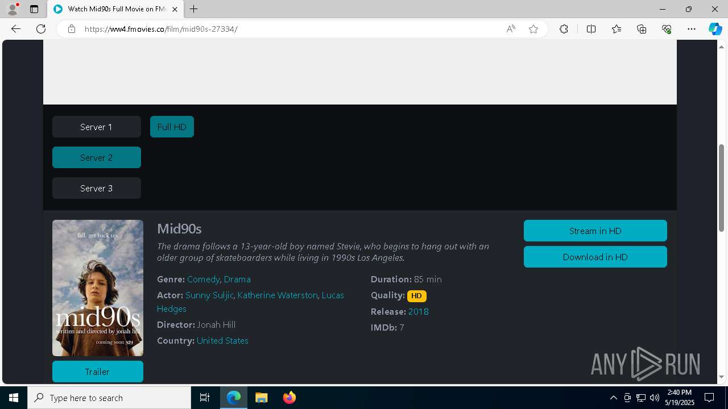The image size is (728, 409).
Task: Open Favorites list icon
Action: (617, 29)
